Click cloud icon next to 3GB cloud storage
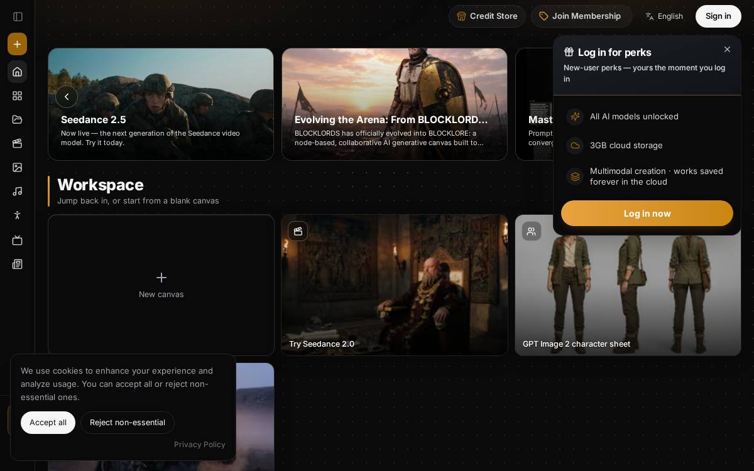Screen dimensions: 754x471 (x=575, y=146)
